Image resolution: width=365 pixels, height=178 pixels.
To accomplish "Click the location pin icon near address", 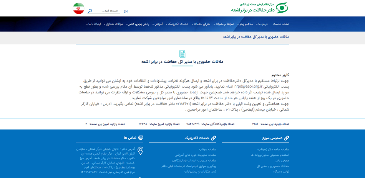I will (140, 151).
